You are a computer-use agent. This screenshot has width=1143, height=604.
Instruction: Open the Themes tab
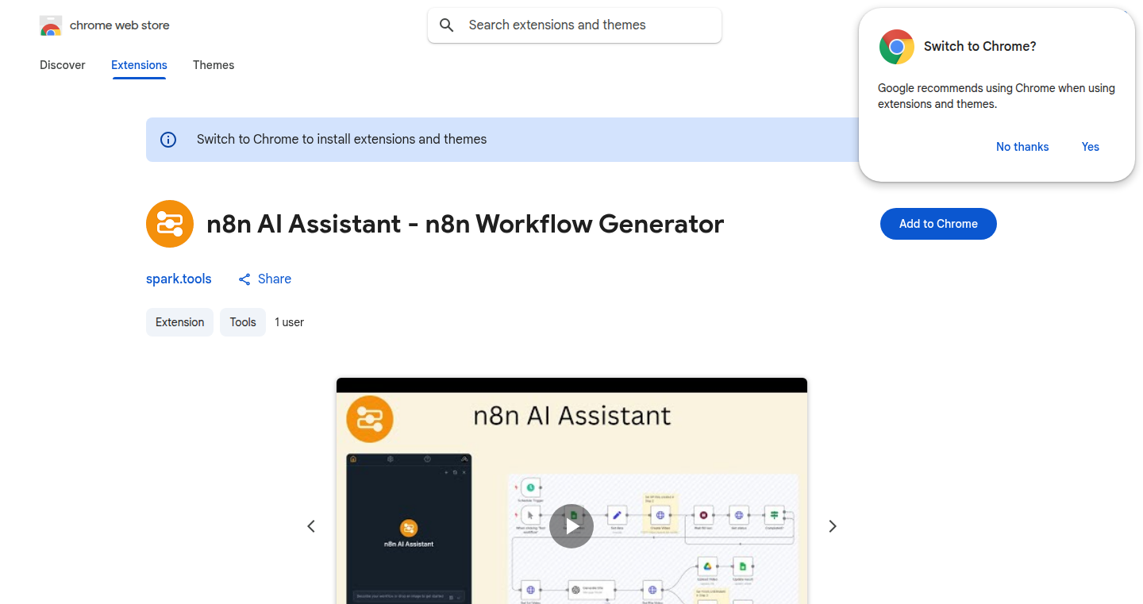pyautogui.click(x=214, y=65)
